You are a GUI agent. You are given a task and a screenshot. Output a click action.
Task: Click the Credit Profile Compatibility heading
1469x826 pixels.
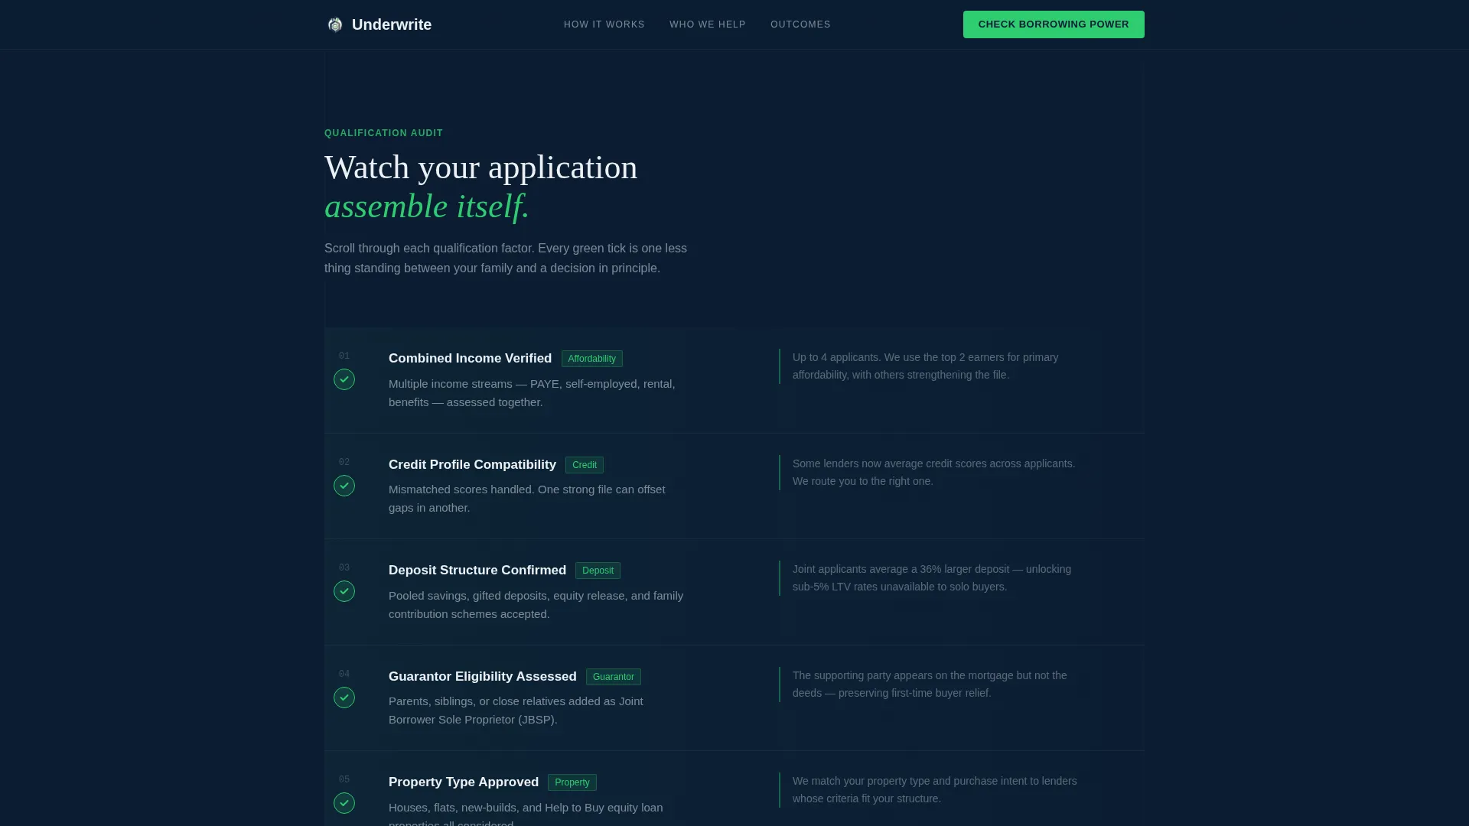472,464
